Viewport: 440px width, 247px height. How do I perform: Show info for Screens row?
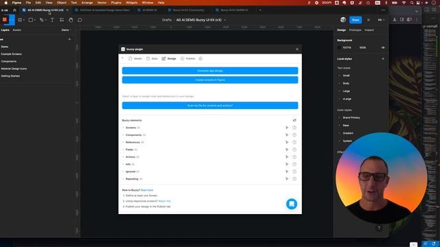click(294, 128)
